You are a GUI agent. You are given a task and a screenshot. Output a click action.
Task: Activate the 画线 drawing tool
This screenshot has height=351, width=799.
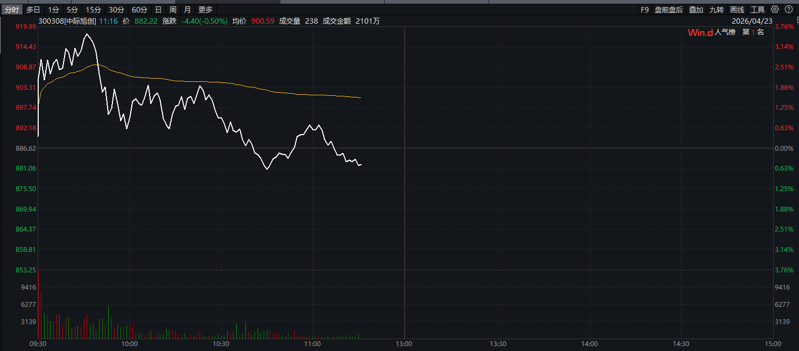(737, 10)
